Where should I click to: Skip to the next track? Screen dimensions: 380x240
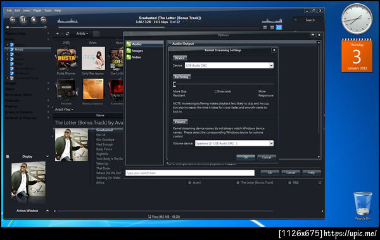43,20
